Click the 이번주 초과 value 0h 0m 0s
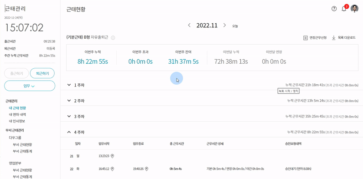This screenshot has height=179, width=363. point(140,61)
